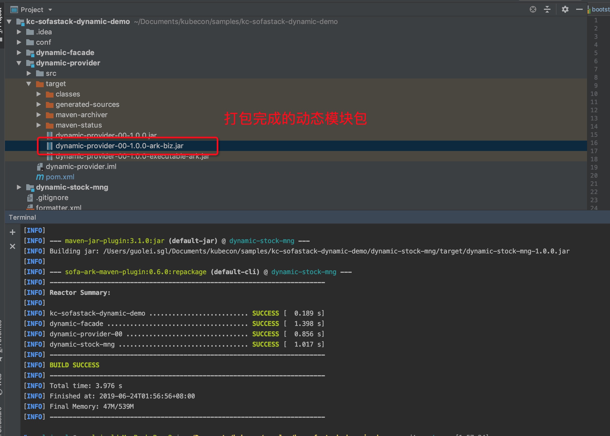Click the locate/scroll-from-source target icon
Image resolution: width=610 pixels, height=436 pixels.
(x=533, y=10)
